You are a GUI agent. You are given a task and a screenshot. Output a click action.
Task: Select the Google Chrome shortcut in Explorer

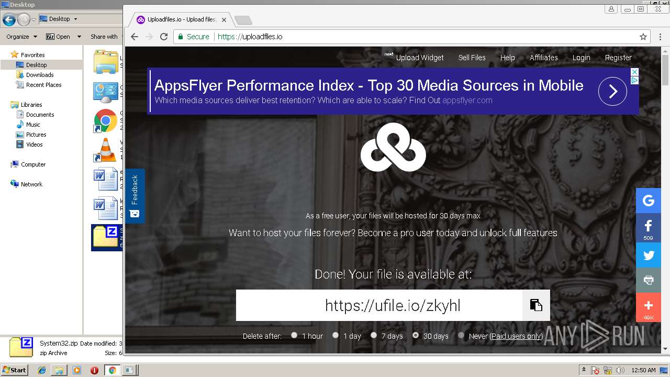click(x=105, y=121)
